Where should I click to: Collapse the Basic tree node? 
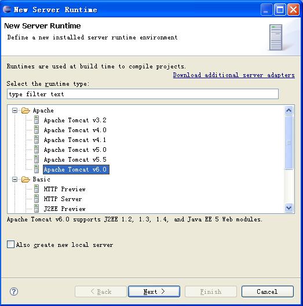pos(14,179)
